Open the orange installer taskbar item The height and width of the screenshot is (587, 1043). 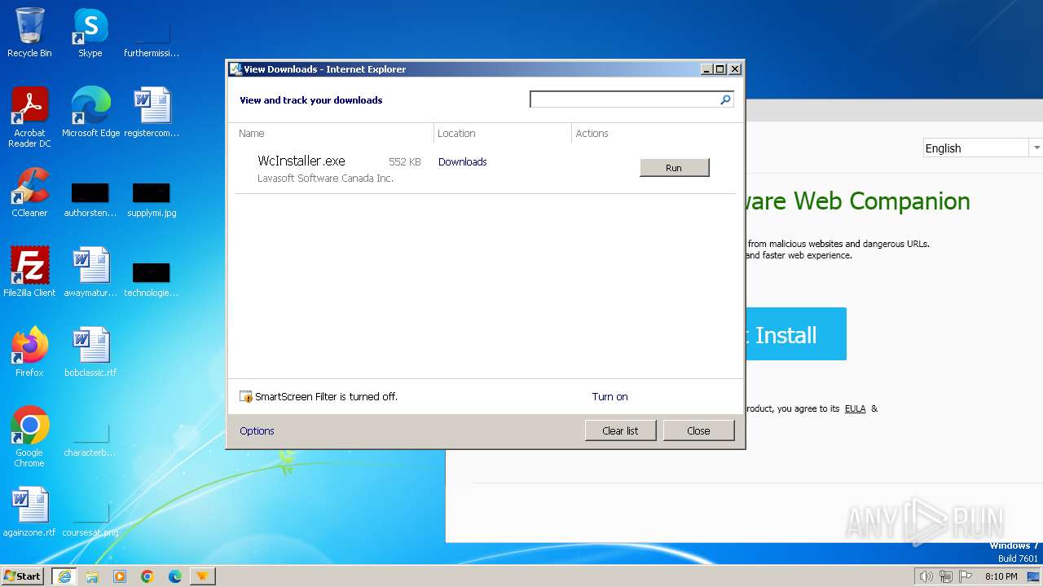point(203,576)
